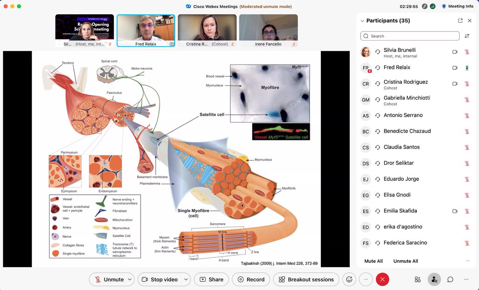This screenshot has height=290, width=479.
Task: Mute Fred Relaix's active microphone
Action: click(467, 68)
